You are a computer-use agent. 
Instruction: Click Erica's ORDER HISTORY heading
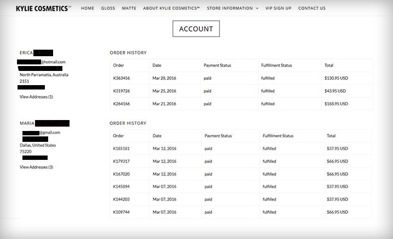click(x=128, y=53)
